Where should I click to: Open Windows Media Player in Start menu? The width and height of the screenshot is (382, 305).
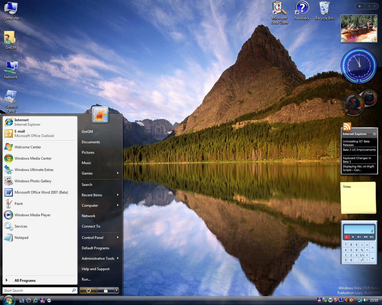tap(40, 215)
